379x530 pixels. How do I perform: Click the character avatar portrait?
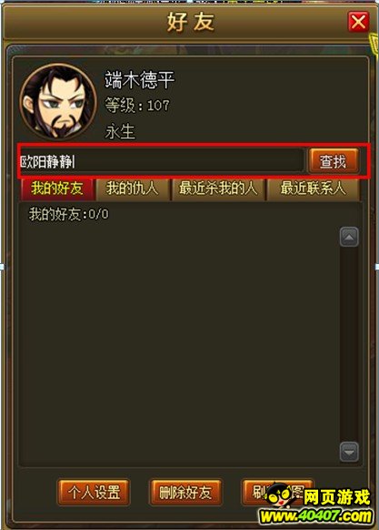57,102
